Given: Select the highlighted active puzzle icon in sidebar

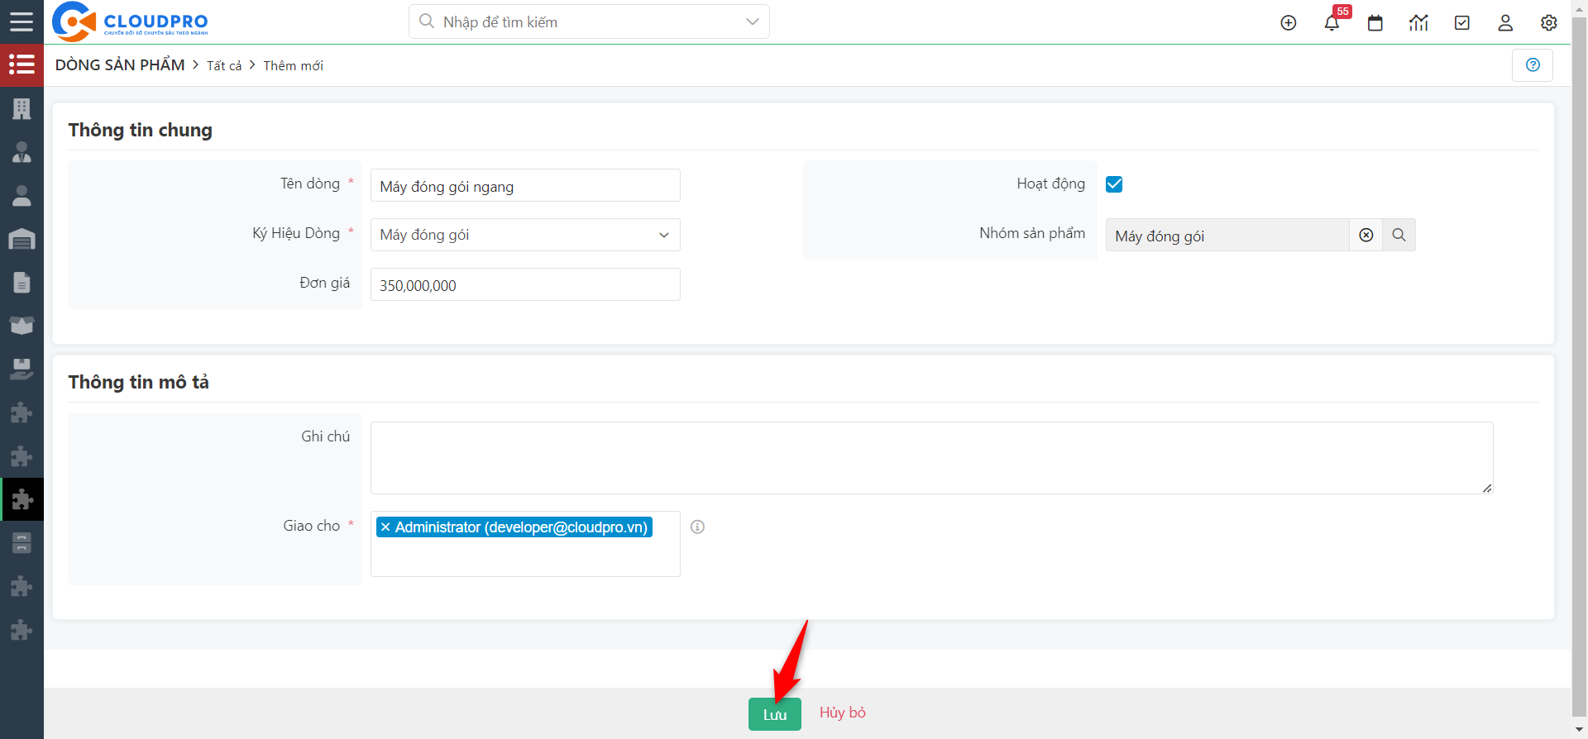Looking at the screenshot, I should coord(22,499).
